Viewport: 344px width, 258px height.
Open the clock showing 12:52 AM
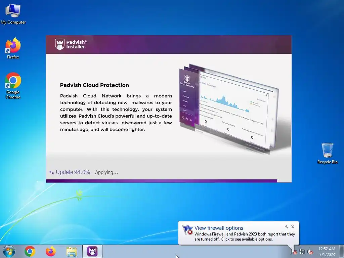pos(327,252)
